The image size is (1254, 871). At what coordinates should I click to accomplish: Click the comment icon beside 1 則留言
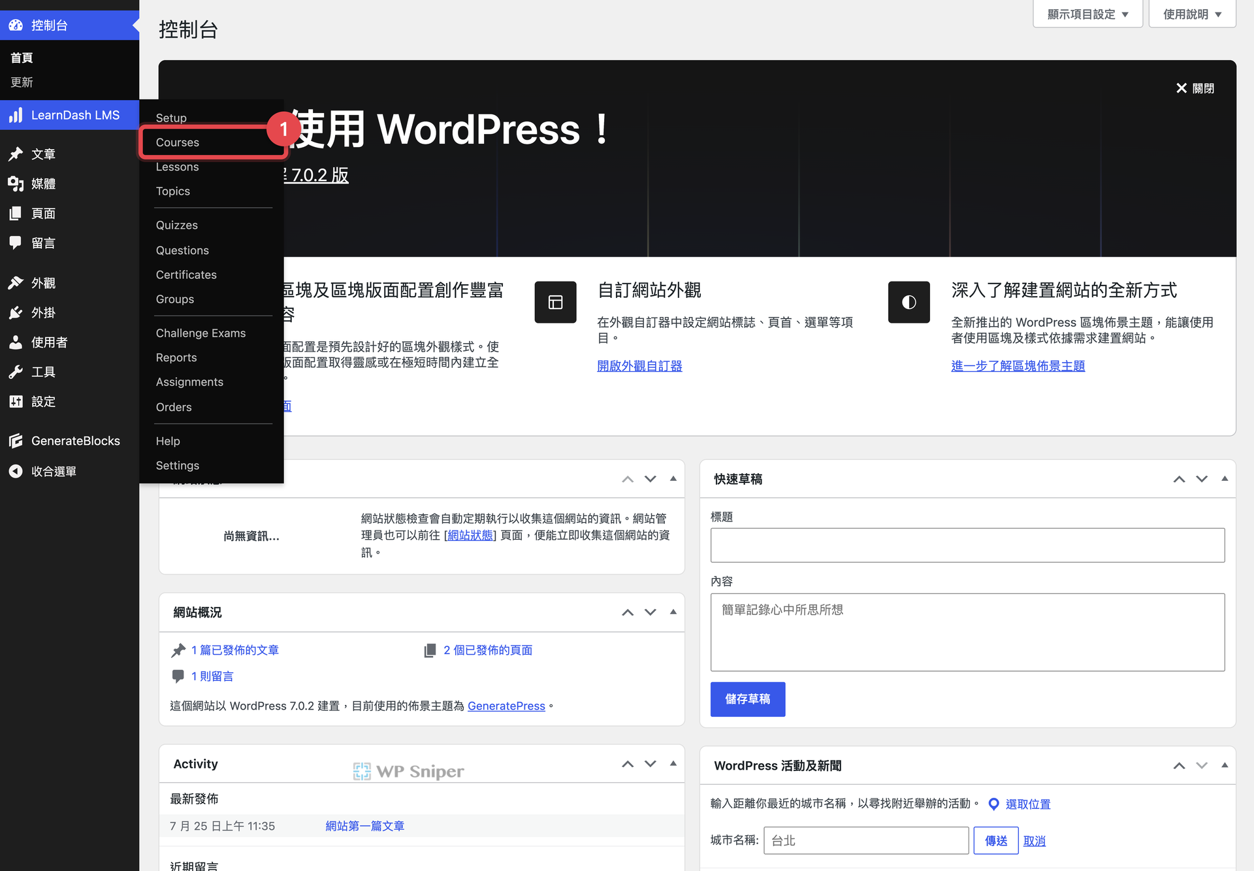[178, 676]
